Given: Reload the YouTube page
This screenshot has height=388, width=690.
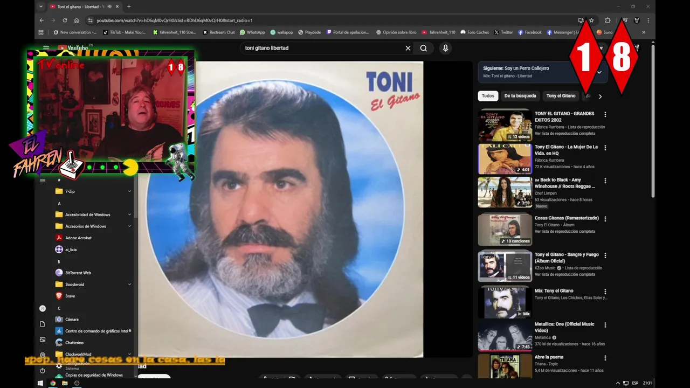Looking at the screenshot, I should point(65,20).
